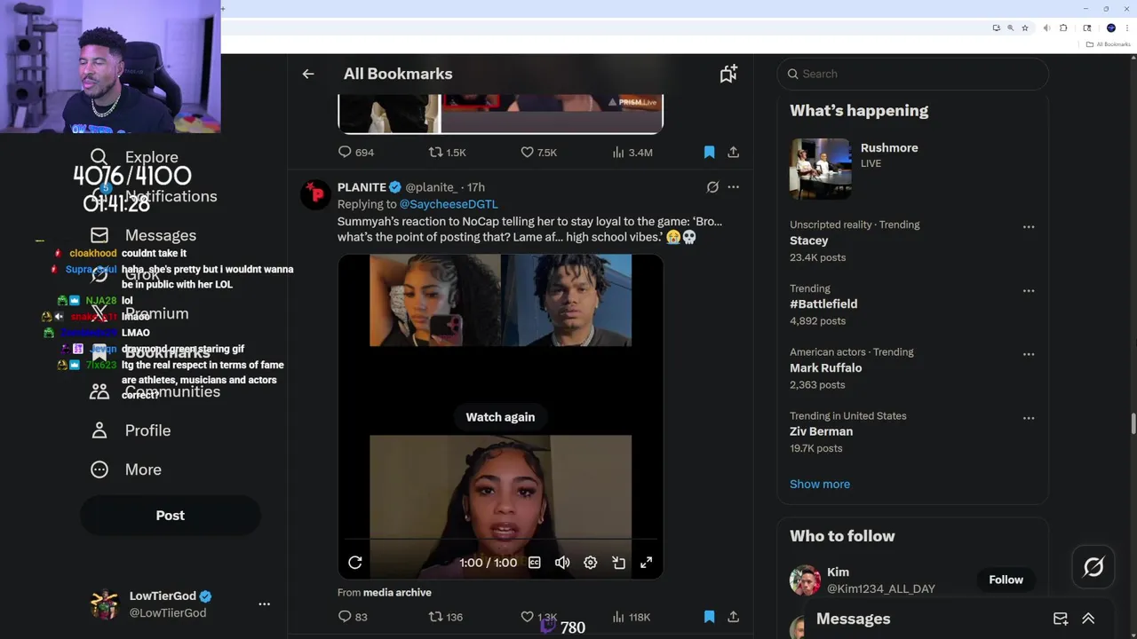Enable picture-in-picture for the video
This screenshot has width=1137, height=639.
tap(619, 563)
